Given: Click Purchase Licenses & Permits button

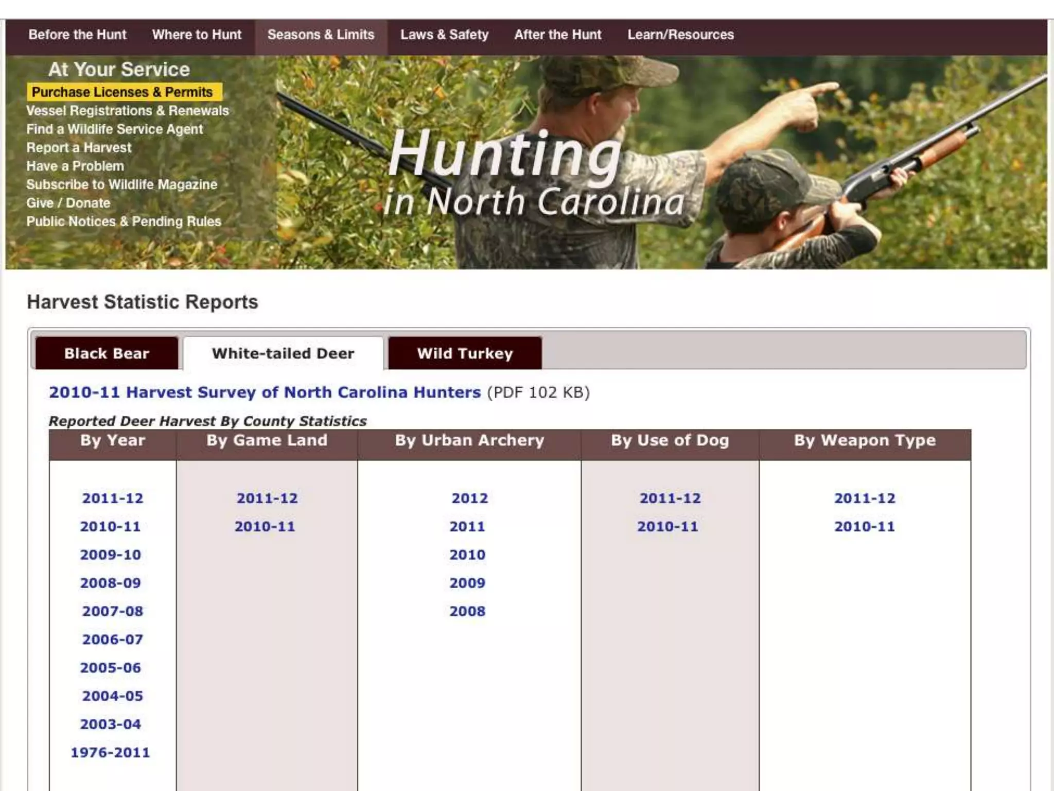Looking at the screenshot, I should click(x=122, y=92).
